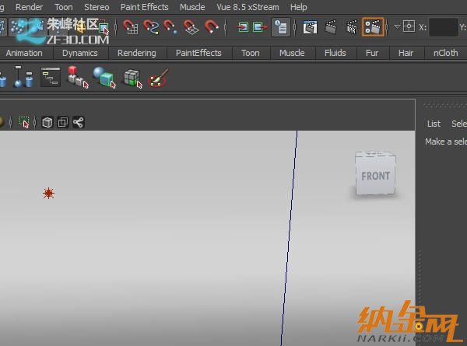
Task: Open Render Settings icon
Action: (373, 27)
